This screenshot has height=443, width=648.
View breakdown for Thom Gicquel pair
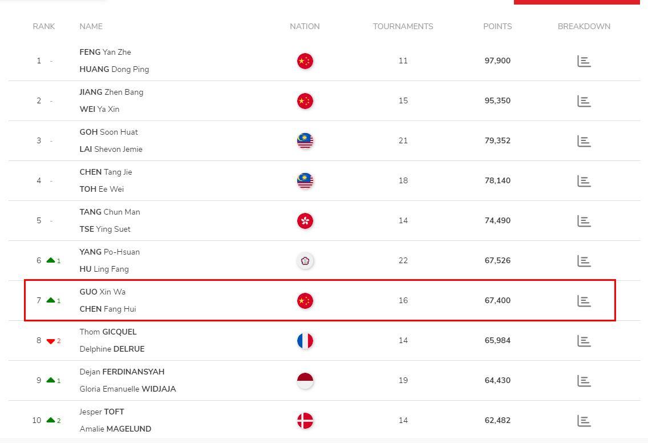pos(584,341)
